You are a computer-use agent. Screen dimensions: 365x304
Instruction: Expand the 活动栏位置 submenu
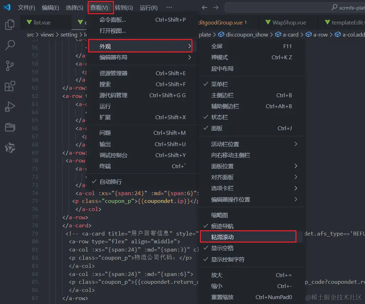tap(251, 144)
